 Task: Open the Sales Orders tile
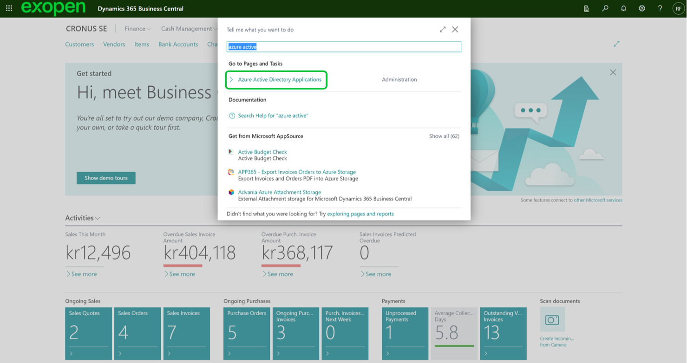click(137, 333)
